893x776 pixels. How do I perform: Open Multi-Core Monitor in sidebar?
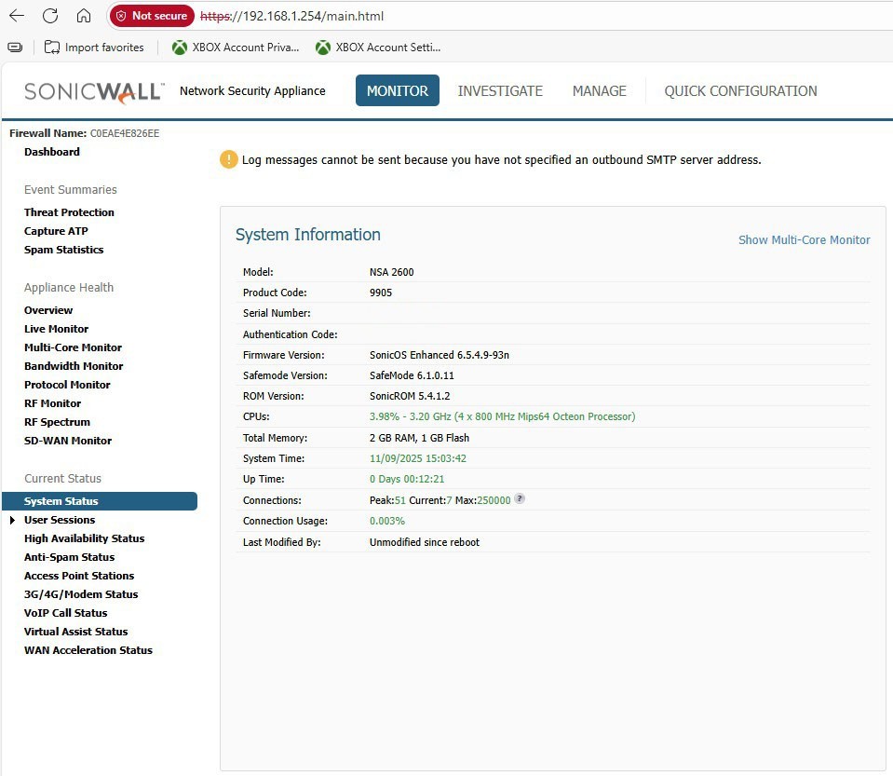click(73, 347)
